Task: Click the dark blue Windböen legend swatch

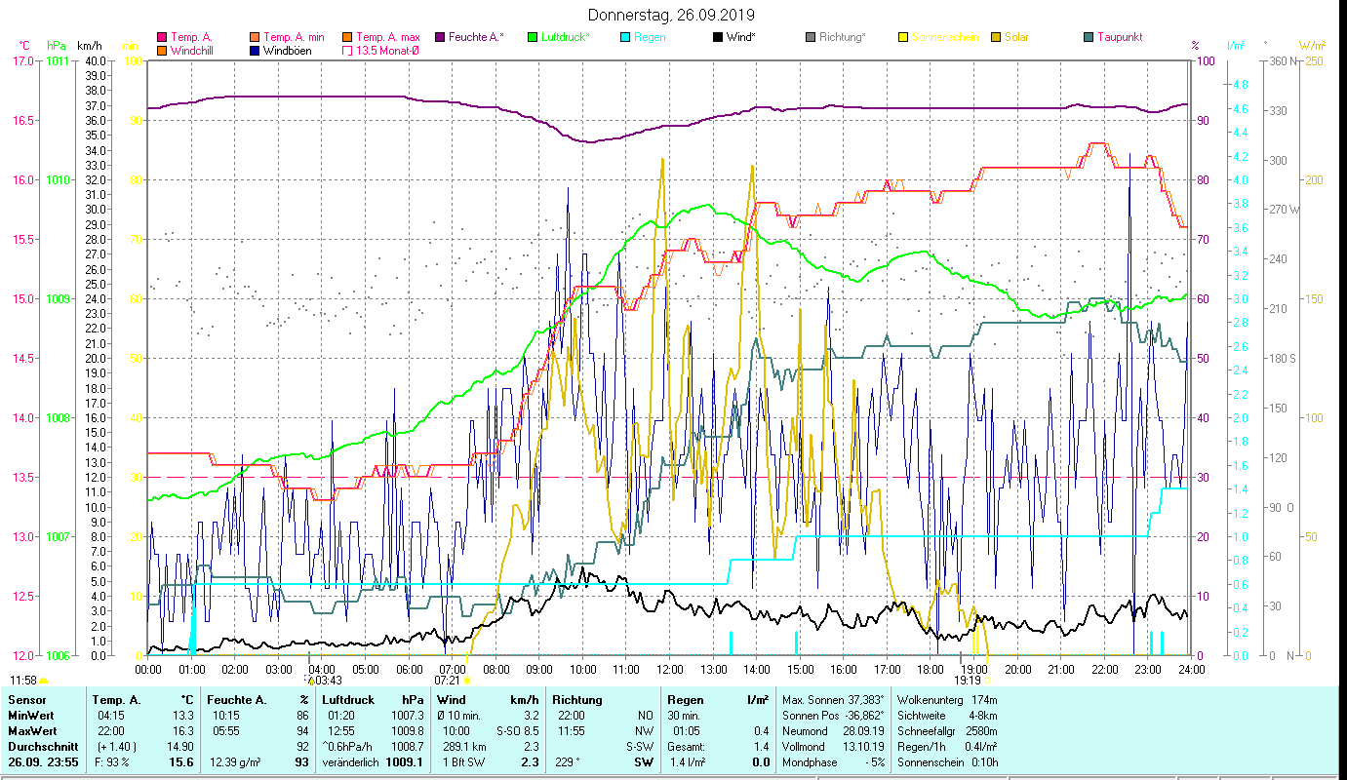Action: pos(255,51)
